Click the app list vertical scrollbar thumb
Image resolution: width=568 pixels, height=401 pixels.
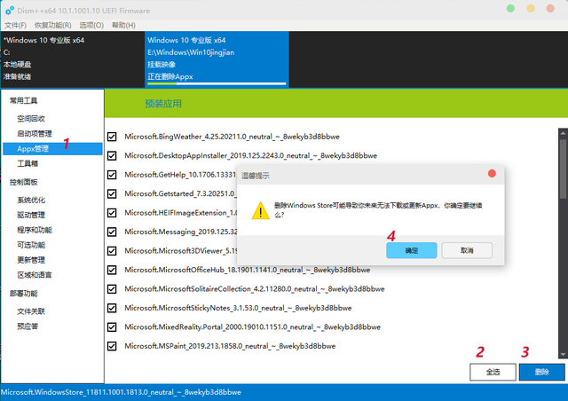[x=563, y=169]
